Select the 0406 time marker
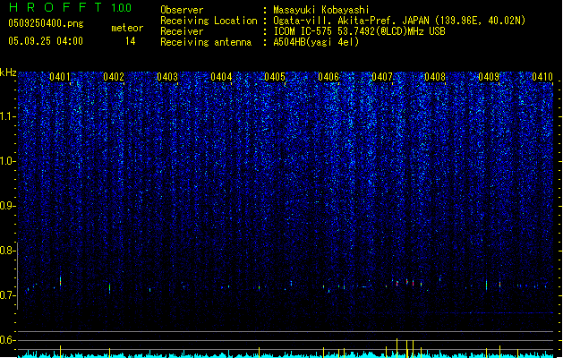Image resolution: width=563 pixels, height=358 pixels. point(328,76)
